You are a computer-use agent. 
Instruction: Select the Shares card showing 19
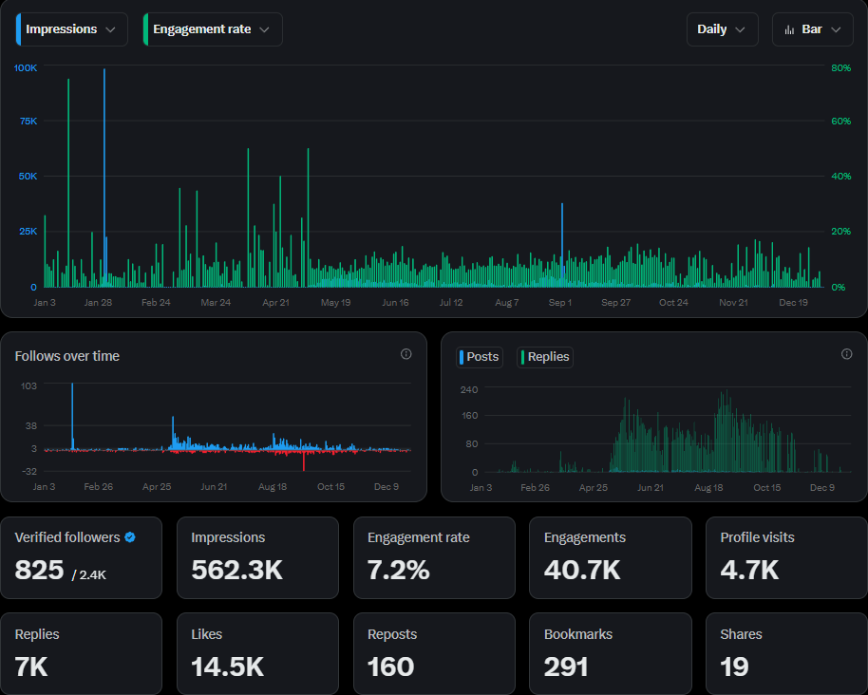pyautogui.click(x=786, y=653)
